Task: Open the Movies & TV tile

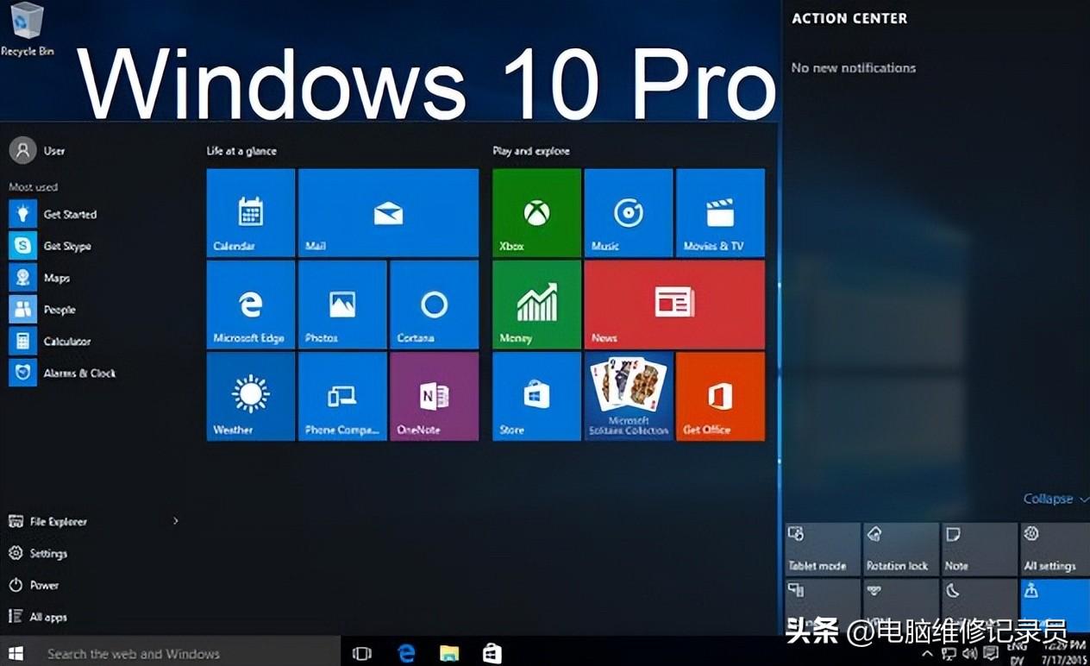Action: coord(720,212)
